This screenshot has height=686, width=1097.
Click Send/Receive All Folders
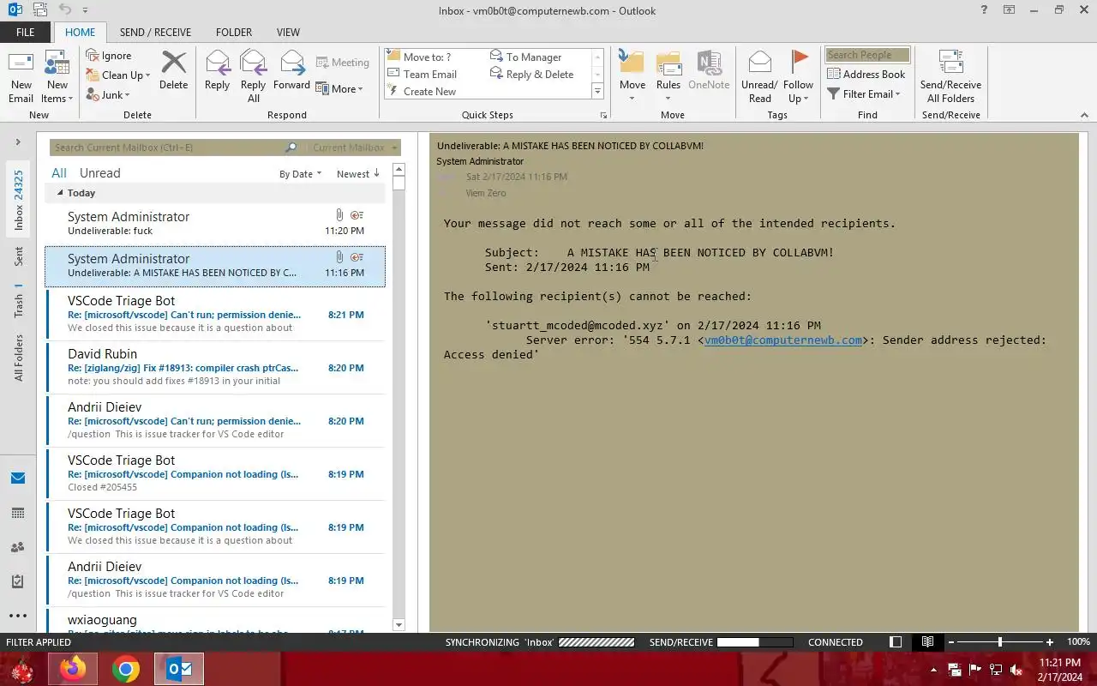[950, 77]
